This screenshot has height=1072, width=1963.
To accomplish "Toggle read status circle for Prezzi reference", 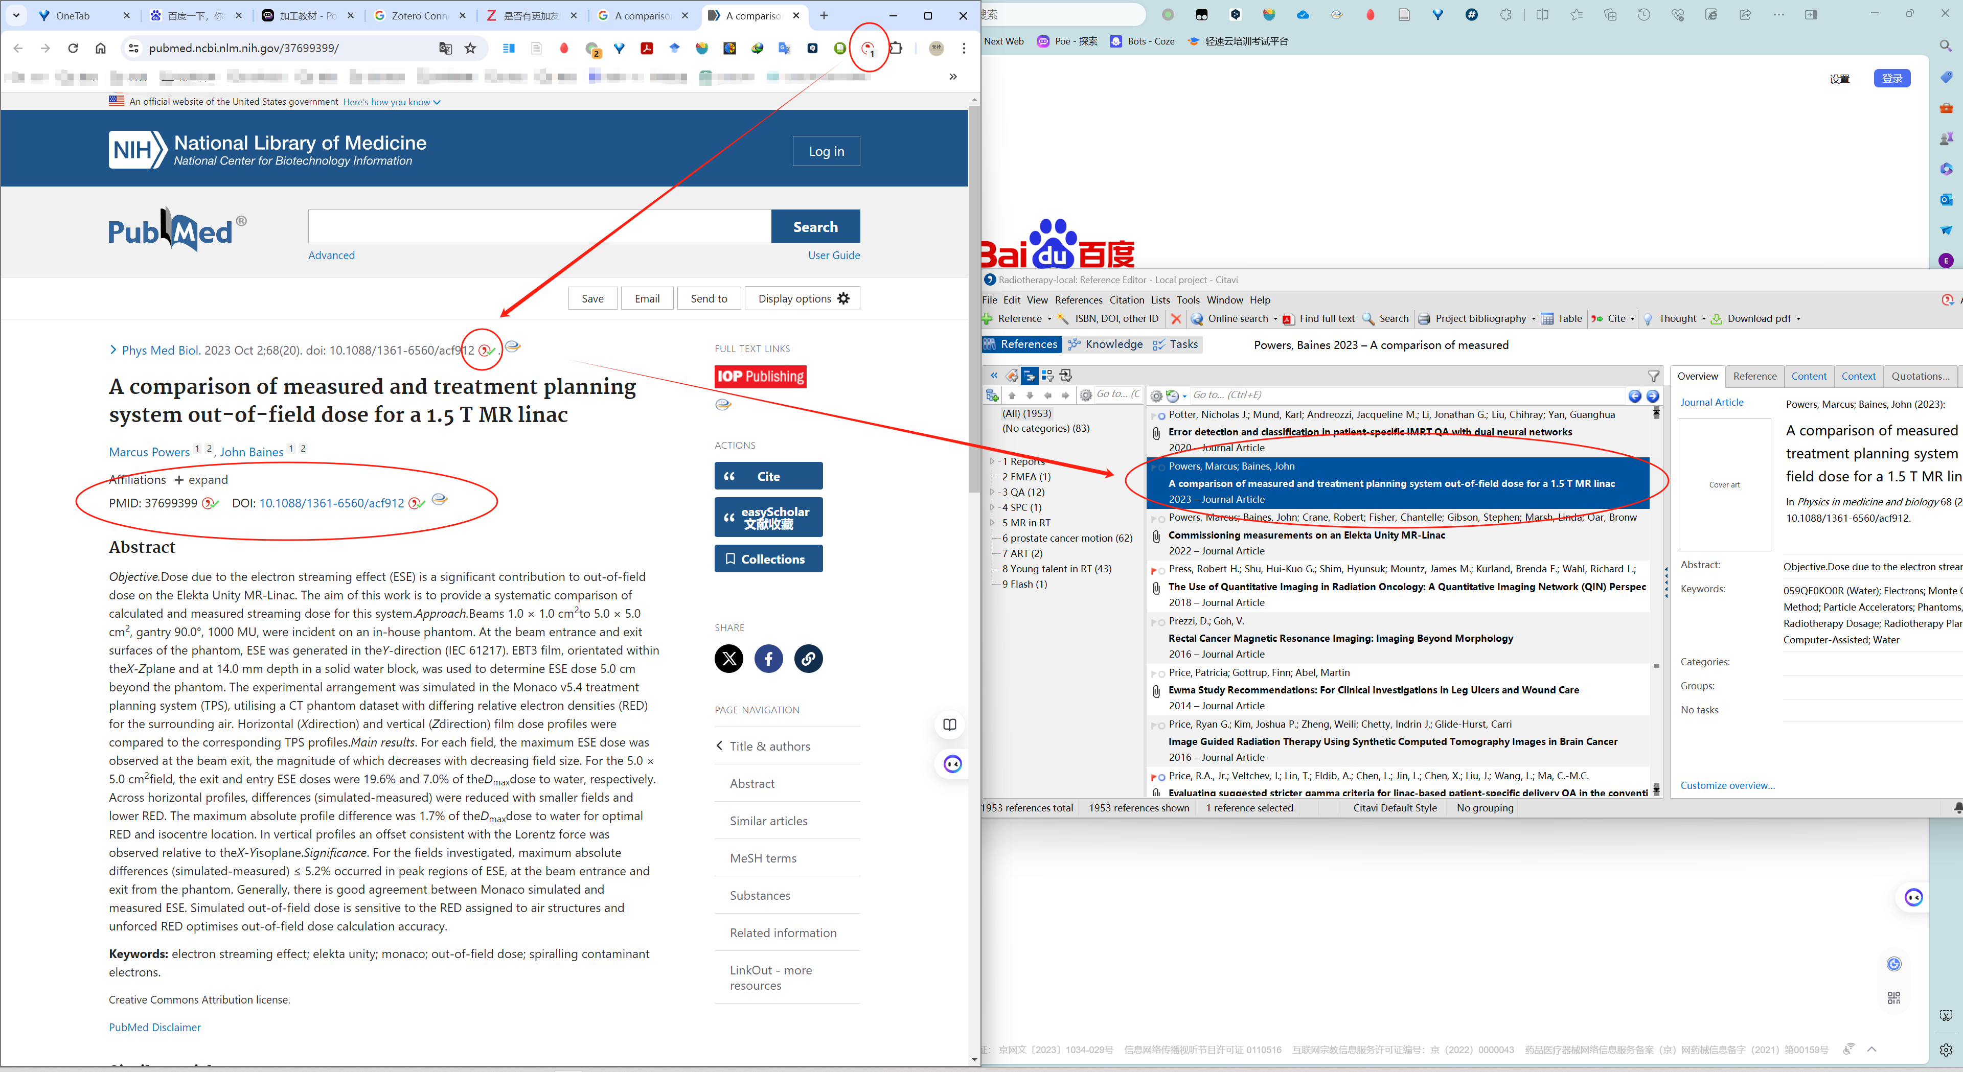I will 1161,622.
